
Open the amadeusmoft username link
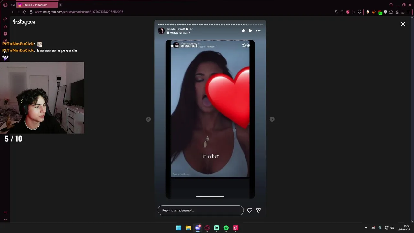click(x=176, y=29)
